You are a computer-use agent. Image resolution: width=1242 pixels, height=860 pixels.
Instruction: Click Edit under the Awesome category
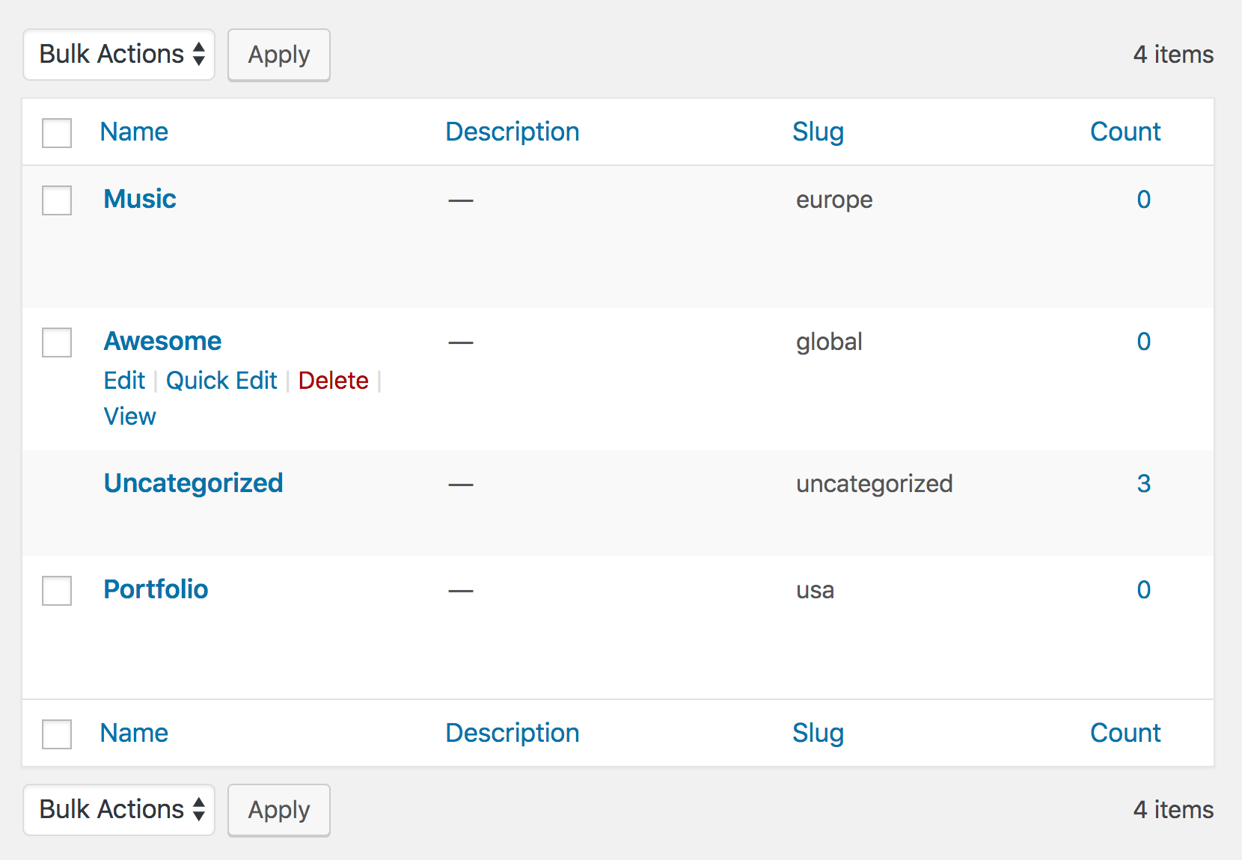[x=123, y=381]
